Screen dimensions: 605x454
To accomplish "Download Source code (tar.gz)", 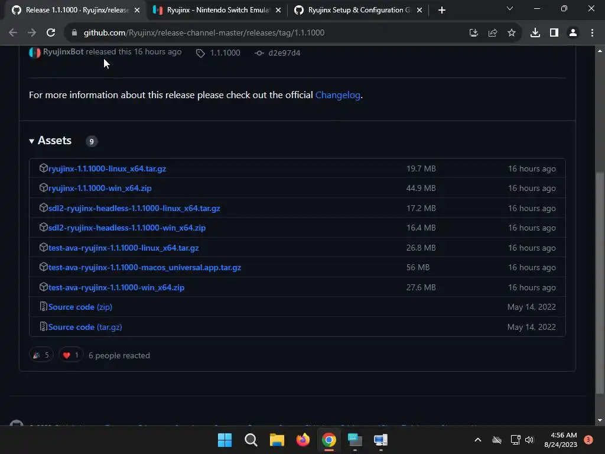I will 85,327.
